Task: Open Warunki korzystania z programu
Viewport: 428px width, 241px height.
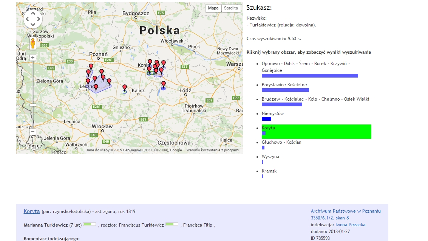Action: tap(214, 150)
